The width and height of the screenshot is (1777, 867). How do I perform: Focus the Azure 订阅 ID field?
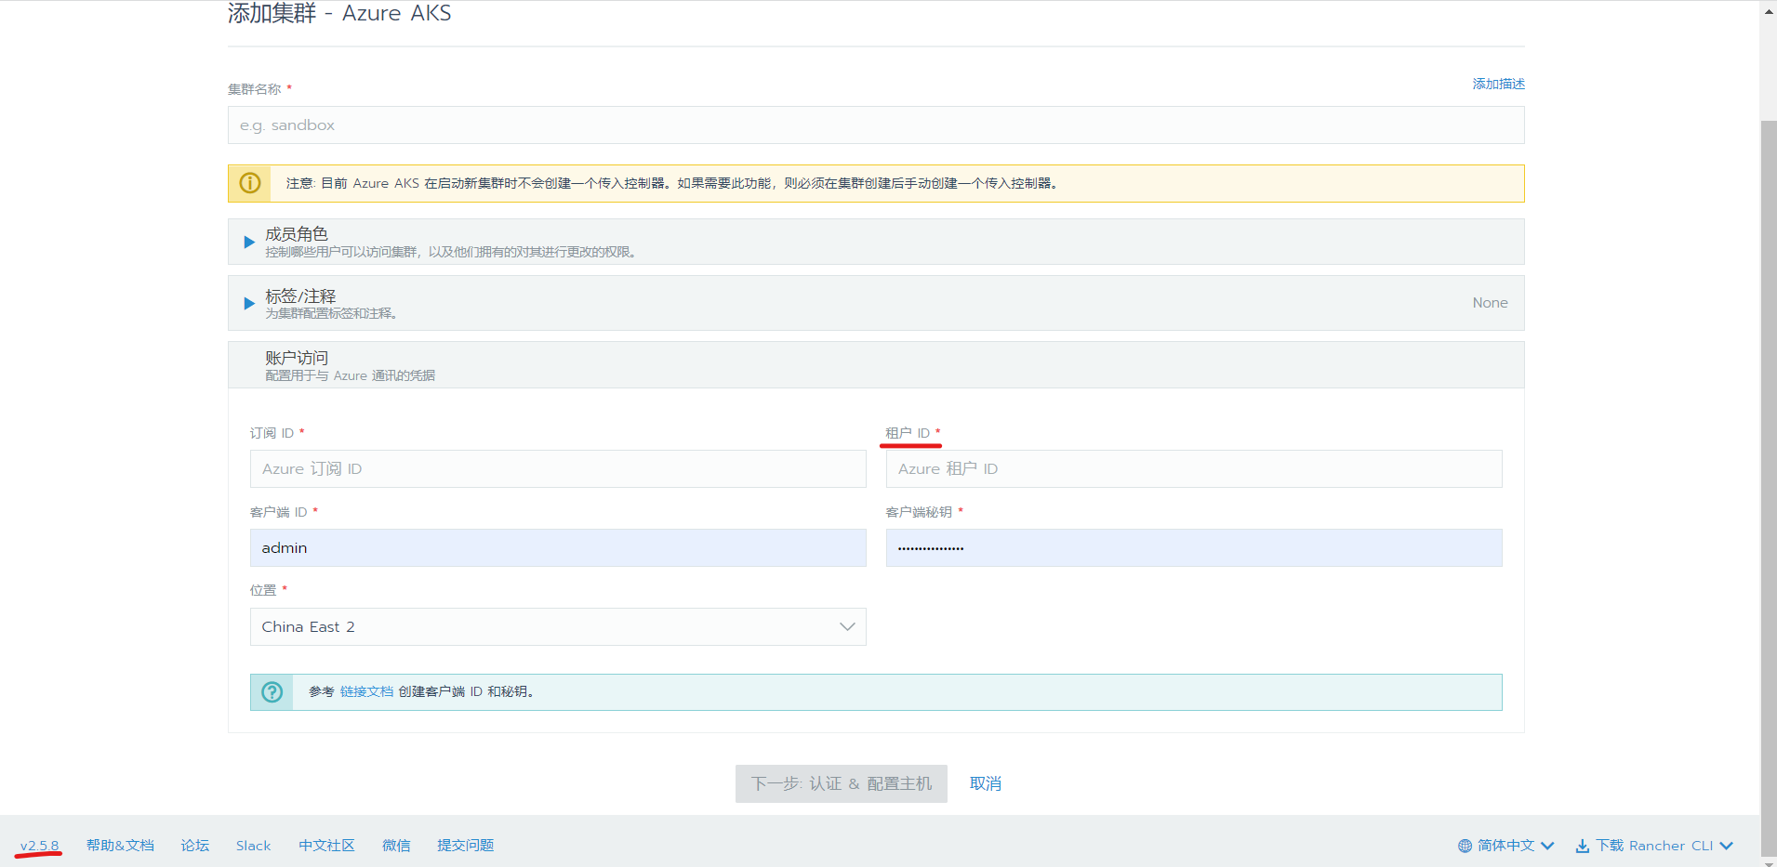(558, 469)
